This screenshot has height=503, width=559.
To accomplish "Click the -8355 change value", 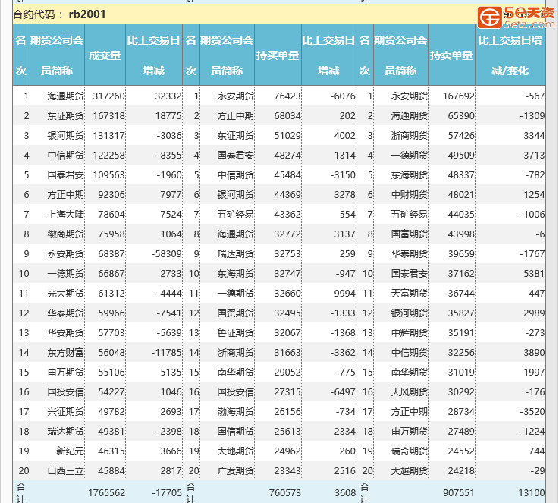I will coord(169,156).
